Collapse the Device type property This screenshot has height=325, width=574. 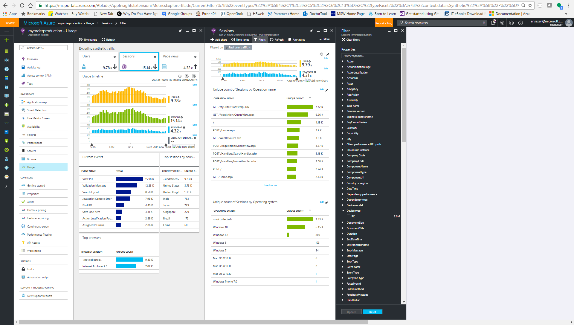click(343, 211)
